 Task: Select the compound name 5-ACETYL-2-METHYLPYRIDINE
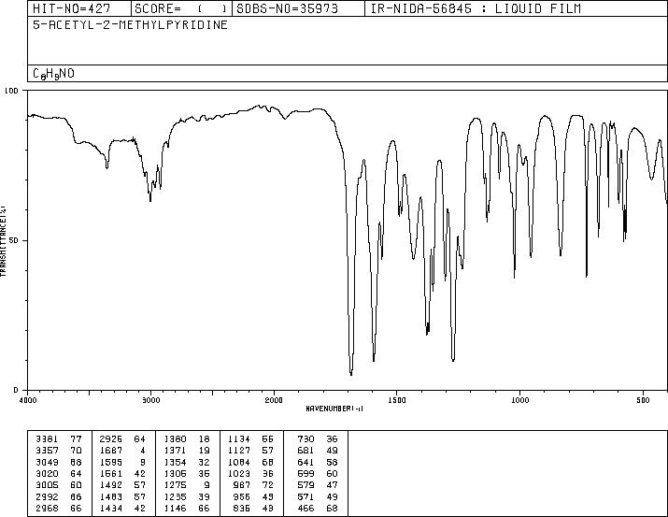point(131,24)
